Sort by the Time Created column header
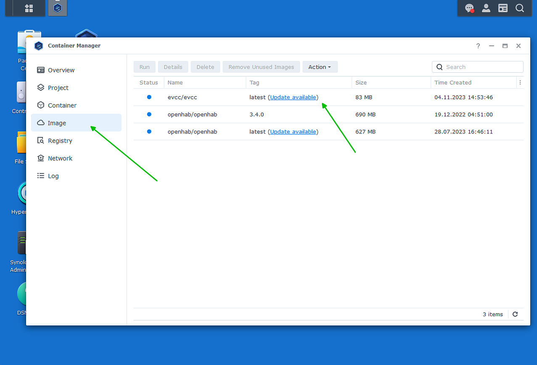Viewport: 537px width, 365px height. tap(474, 82)
